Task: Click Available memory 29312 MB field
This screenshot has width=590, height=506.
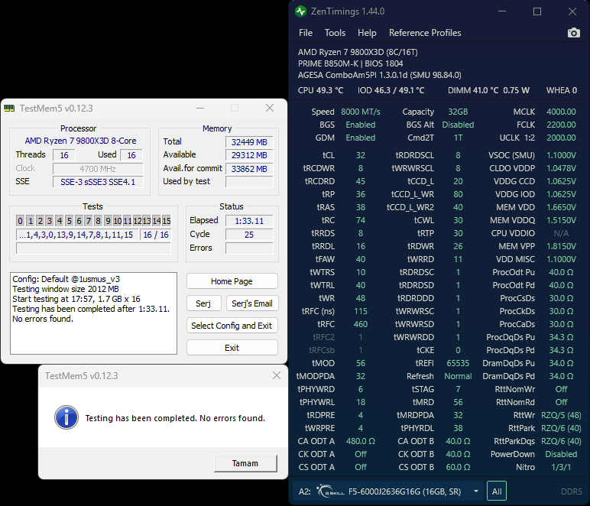Action: click(249, 155)
